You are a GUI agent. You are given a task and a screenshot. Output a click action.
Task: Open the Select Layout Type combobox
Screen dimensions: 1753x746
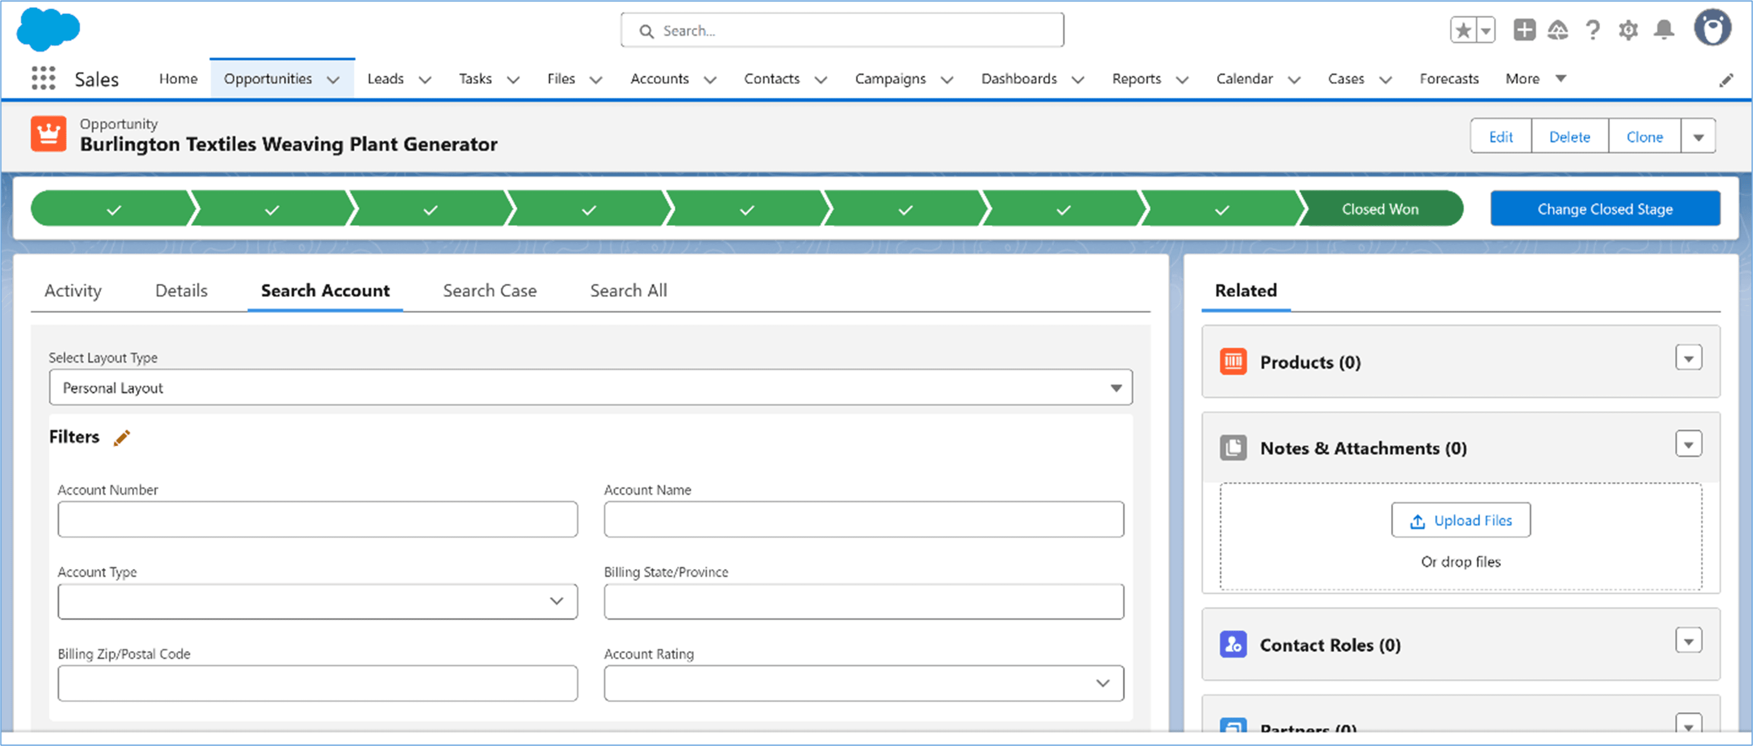click(590, 387)
